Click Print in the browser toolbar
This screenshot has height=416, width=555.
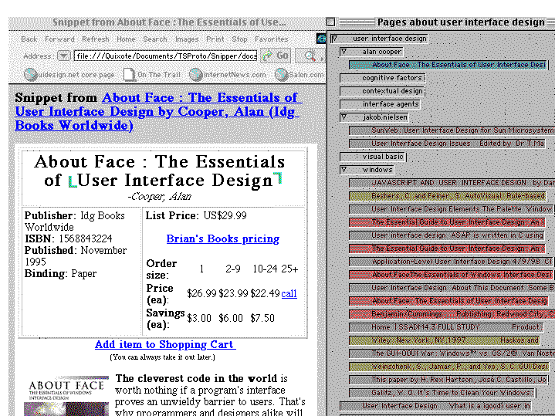tap(215, 39)
